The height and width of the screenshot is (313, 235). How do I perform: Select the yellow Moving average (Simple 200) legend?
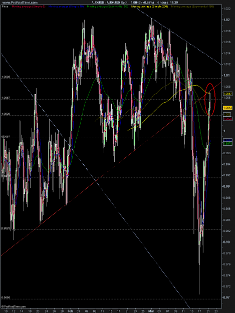pyautogui.click(x=149, y=7)
